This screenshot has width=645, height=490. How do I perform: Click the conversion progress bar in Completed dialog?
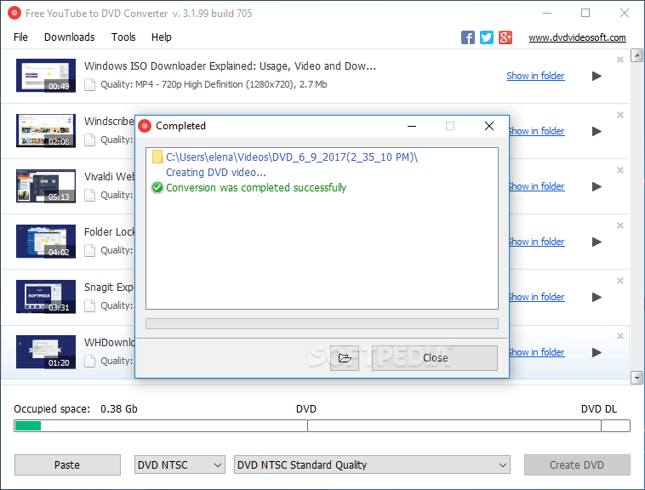[322, 323]
